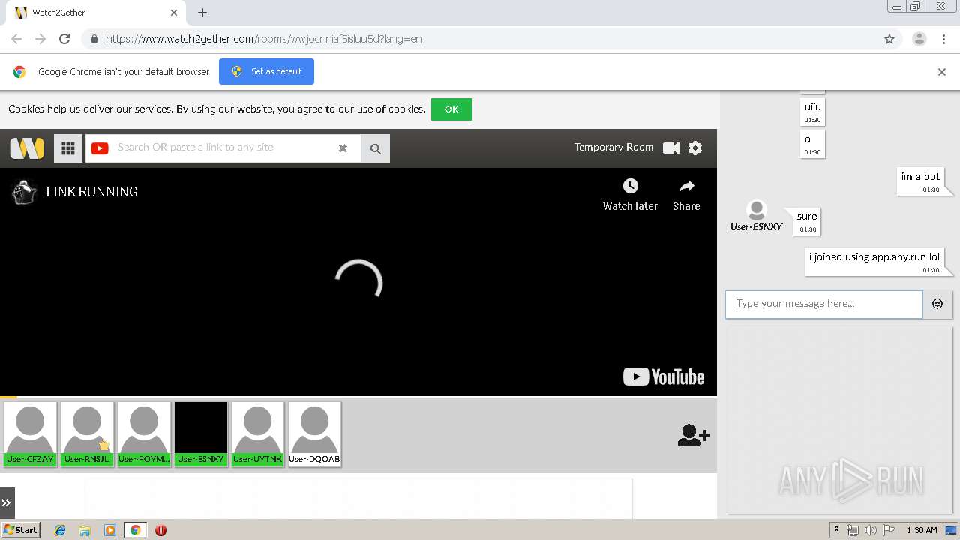Launch Internet Explorer from taskbar

click(60, 530)
